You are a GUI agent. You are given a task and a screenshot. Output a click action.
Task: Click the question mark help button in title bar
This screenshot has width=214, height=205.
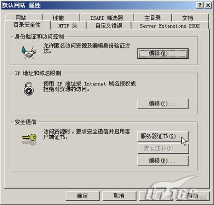point(200,6)
